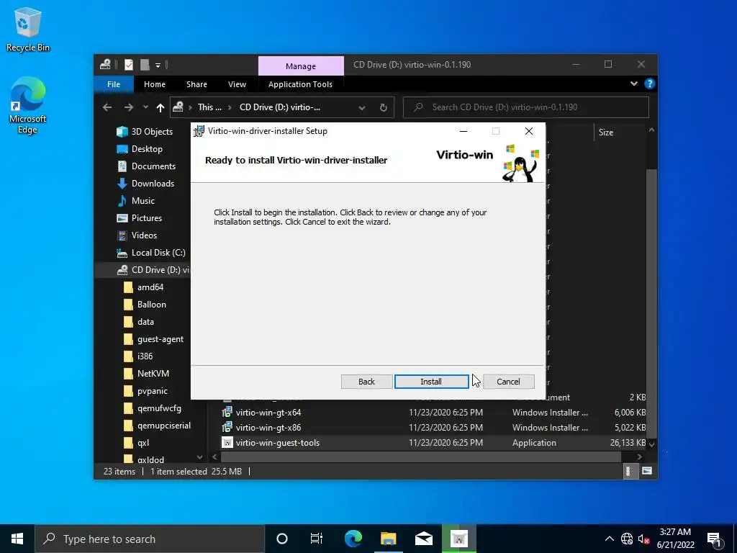Viewport: 737px width, 553px height.
Task: Expand address bar history dropdown
Action: coord(362,108)
